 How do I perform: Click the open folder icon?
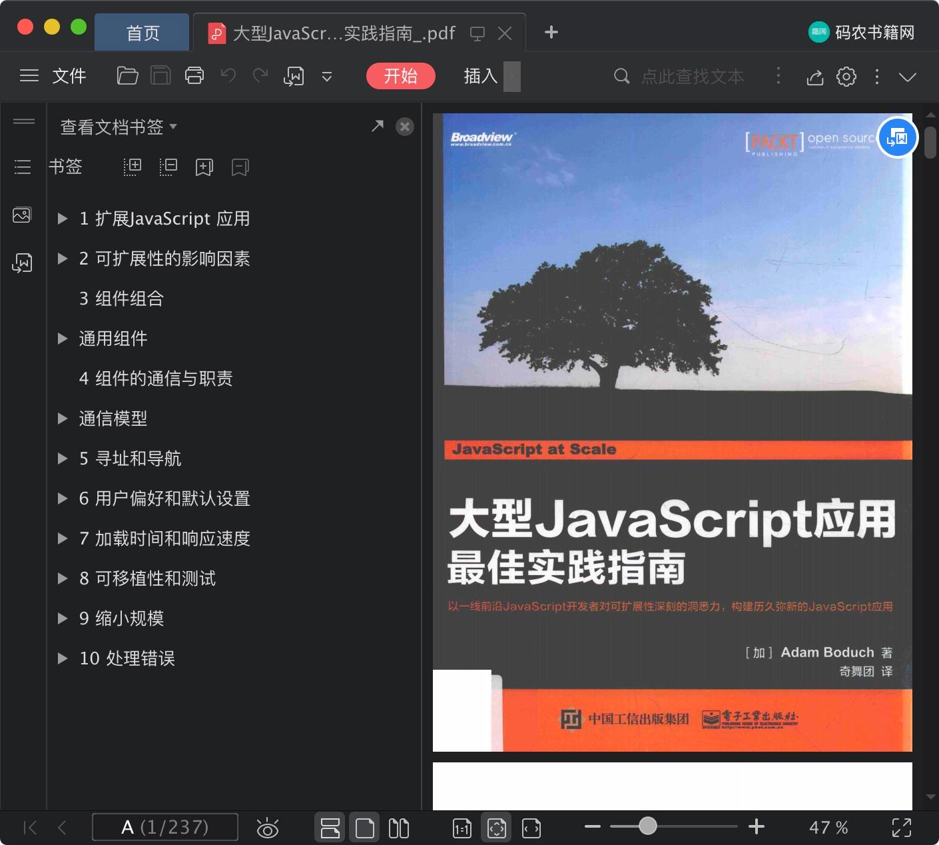pos(127,76)
